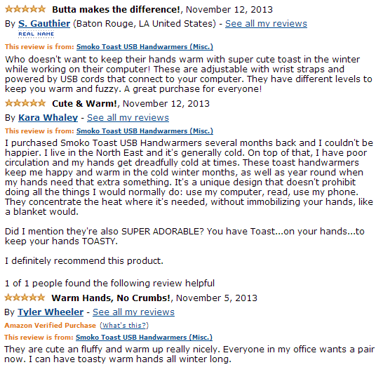The image size is (383, 372).
Task: Select the "Butta makes the difference!" review title
Action: coord(116,10)
